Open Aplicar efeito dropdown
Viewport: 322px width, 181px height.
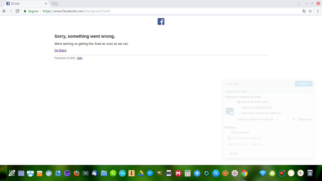[265, 144]
